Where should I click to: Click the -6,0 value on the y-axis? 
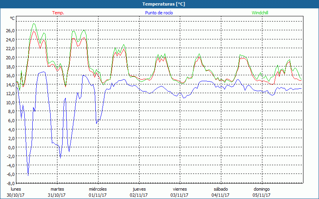tap(10, 174)
